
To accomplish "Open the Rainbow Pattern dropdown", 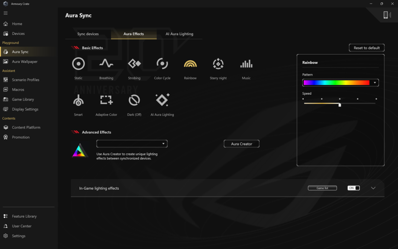I will tap(341, 83).
